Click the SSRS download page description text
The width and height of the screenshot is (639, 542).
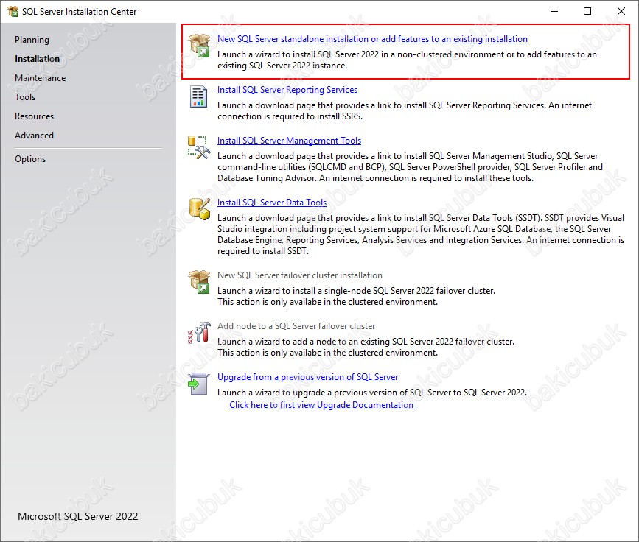405,110
